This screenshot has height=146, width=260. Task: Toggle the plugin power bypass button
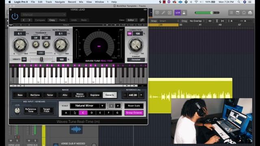coord(15,16)
